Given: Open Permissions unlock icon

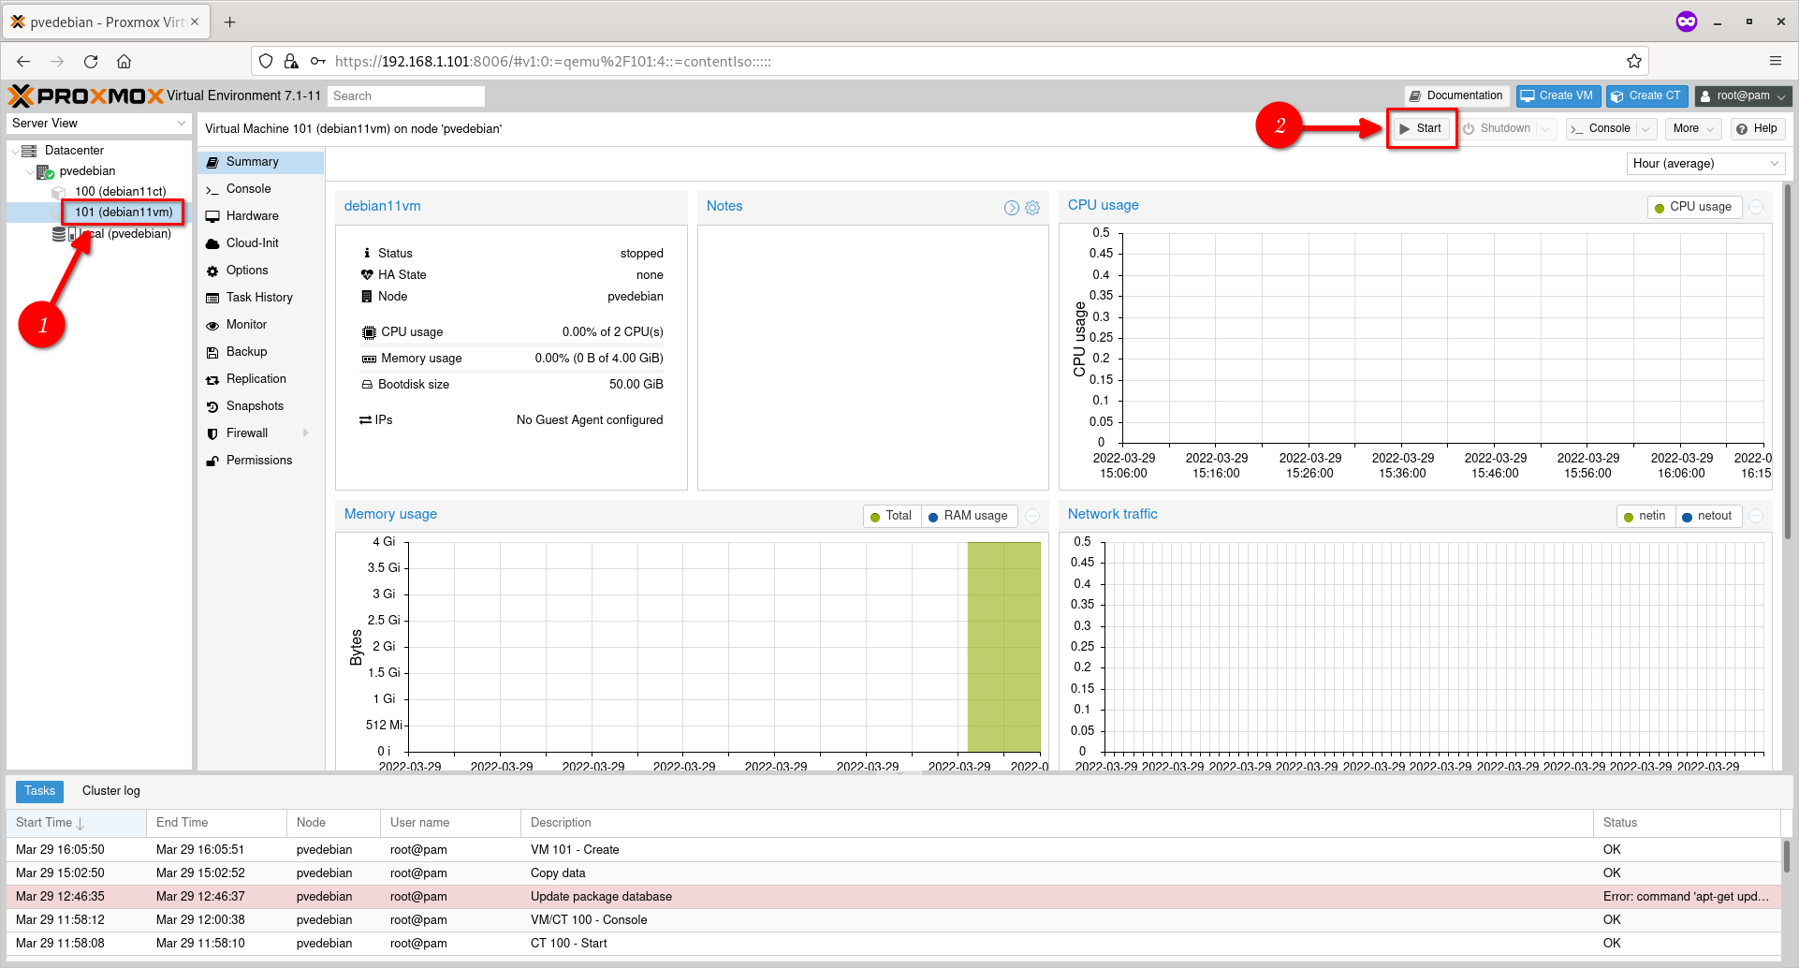Looking at the screenshot, I should coord(212,461).
